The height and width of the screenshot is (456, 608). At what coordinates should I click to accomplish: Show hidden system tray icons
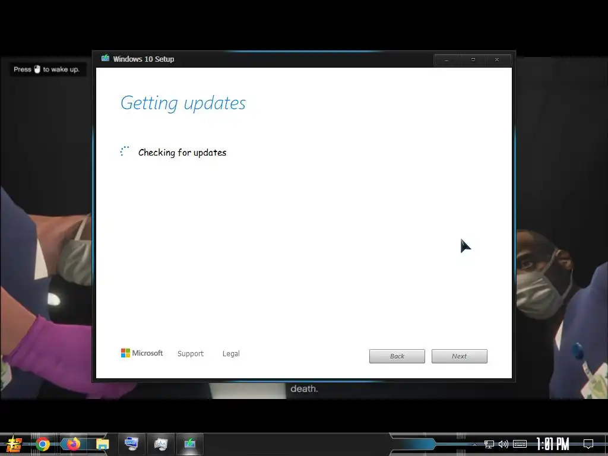[474, 444]
